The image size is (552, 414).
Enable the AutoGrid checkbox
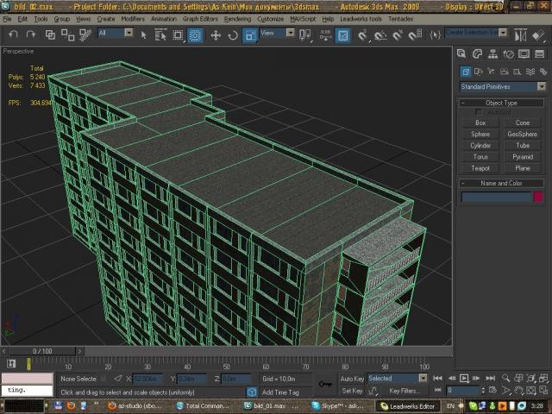pyautogui.click(x=480, y=112)
